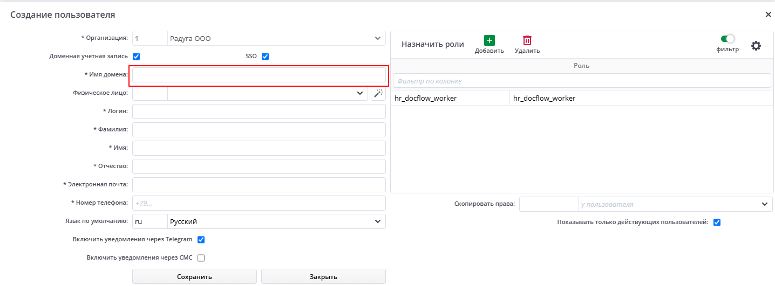Click the red Удалить trash icon
This screenshot has height=286, width=775.
(527, 40)
